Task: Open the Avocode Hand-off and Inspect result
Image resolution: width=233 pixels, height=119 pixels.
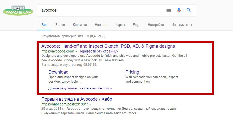Action: [108, 46]
